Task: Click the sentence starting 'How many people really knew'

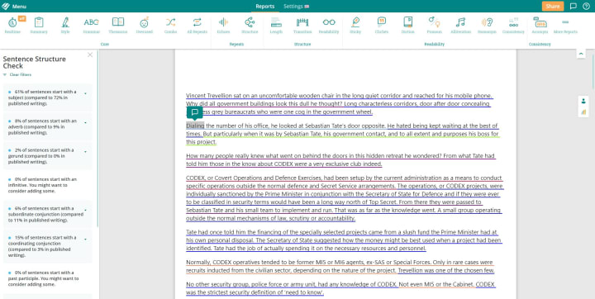Action: [x=313, y=155]
